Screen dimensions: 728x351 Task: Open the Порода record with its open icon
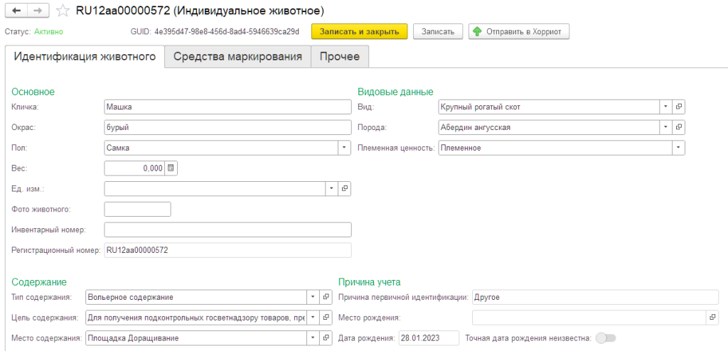[678, 126]
